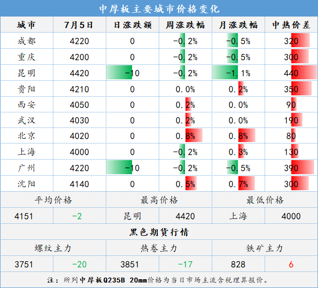Select the 最高价格 label
Image resolution: width=318 pixels, height=288 pixels.
(159, 200)
